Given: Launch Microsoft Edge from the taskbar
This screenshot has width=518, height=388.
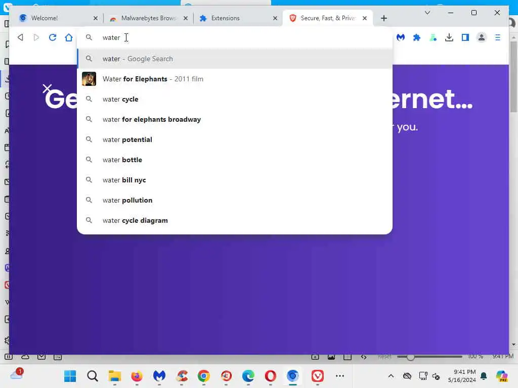Looking at the screenshot, I should coord(248,376).
